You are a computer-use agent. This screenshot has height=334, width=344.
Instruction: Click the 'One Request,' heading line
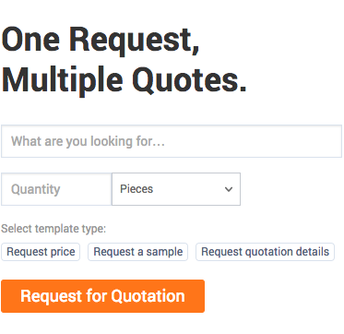[101, 41]
